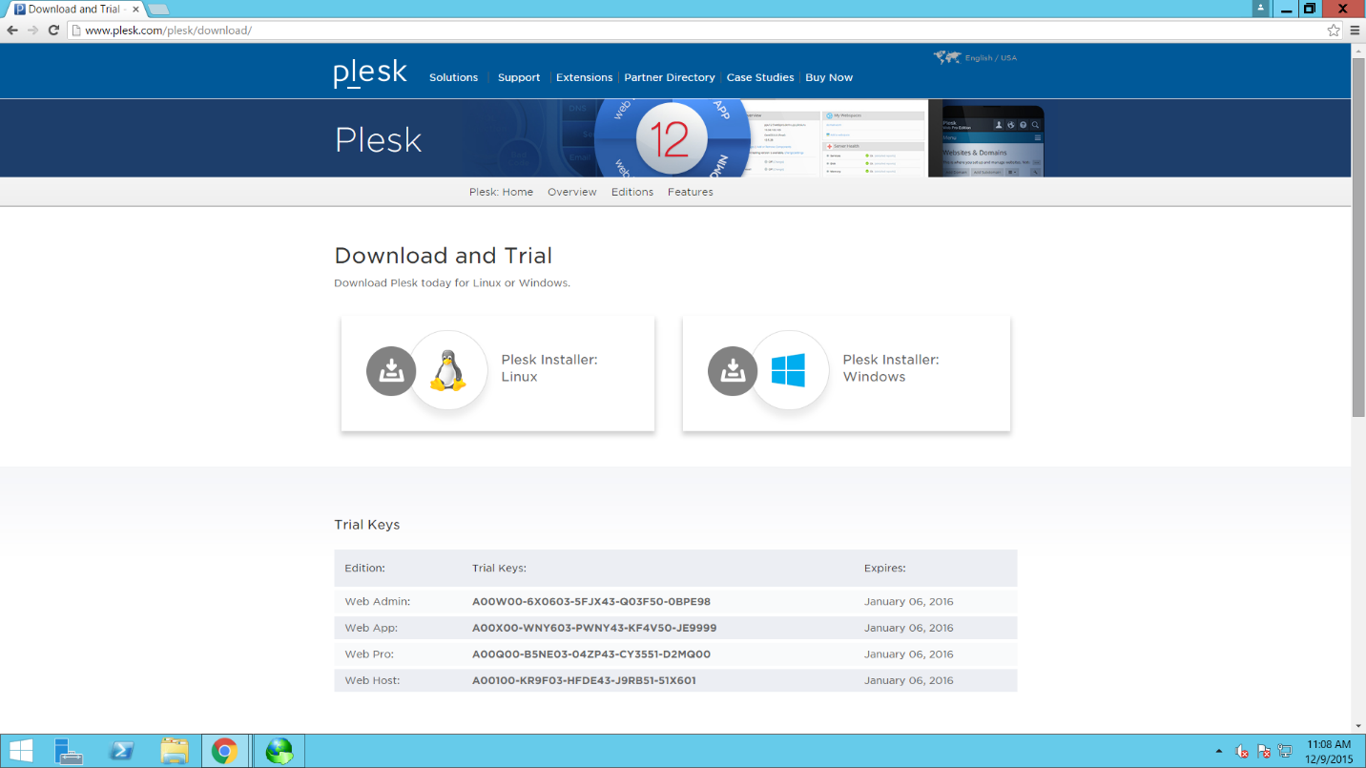Click the red-marked tray icon left of the flag
Image resolution: width=1366 pixels, height=768 pixels.
pos(1242,752)
